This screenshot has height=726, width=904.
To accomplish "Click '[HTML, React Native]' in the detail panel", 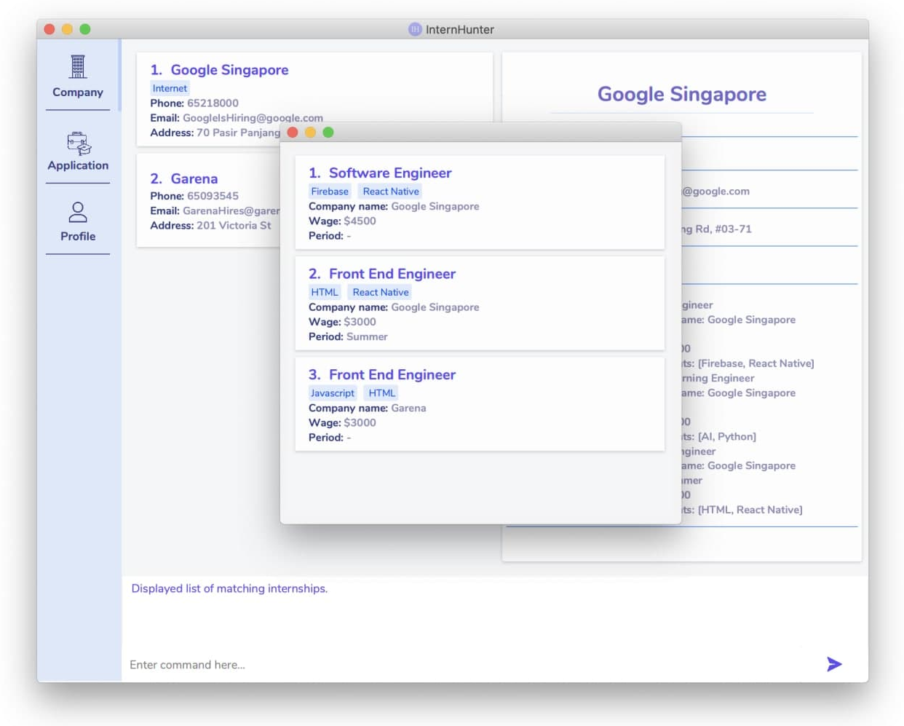I will coord(750,510).
